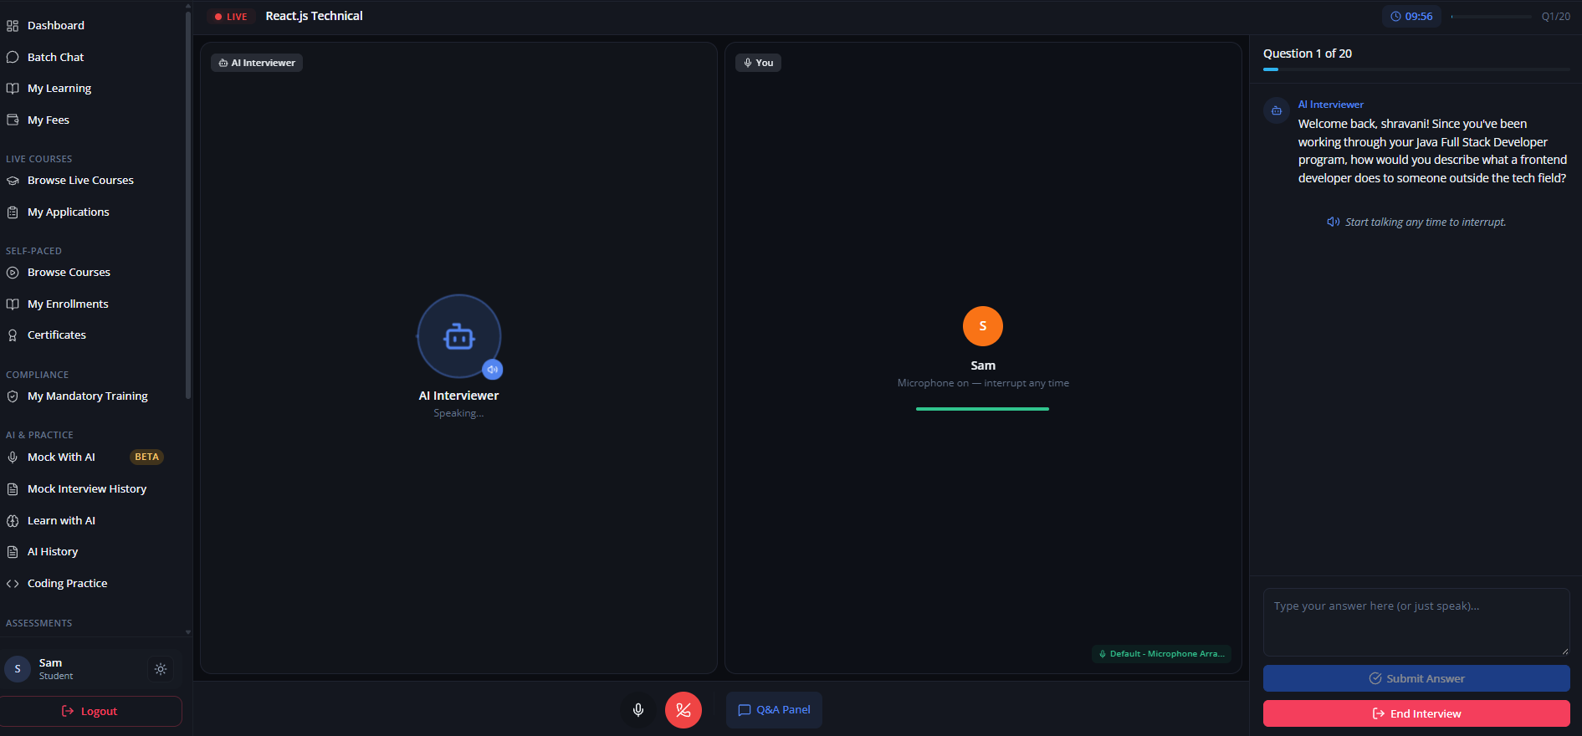
Task: Click the Coding Practice code brackets icon
Action: (x=13, y=584)
